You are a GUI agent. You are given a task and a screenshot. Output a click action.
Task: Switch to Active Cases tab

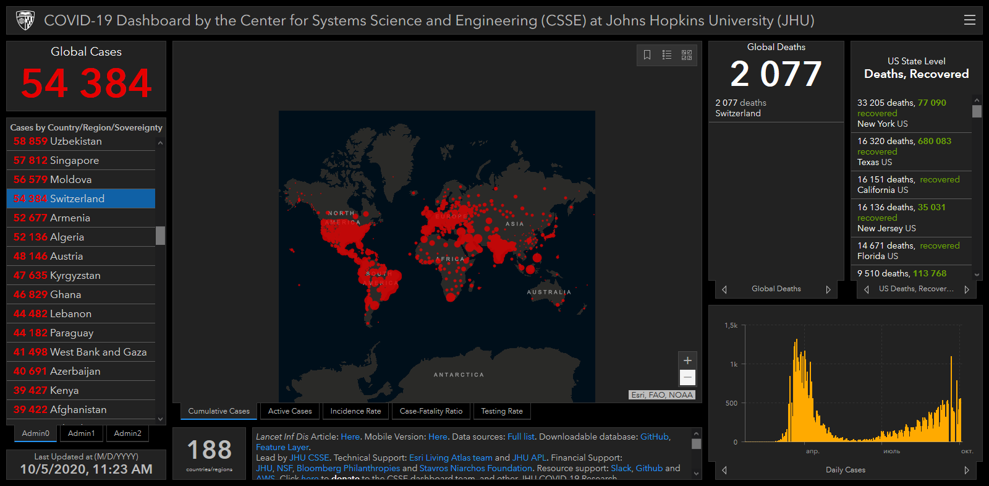pos(290,411)
